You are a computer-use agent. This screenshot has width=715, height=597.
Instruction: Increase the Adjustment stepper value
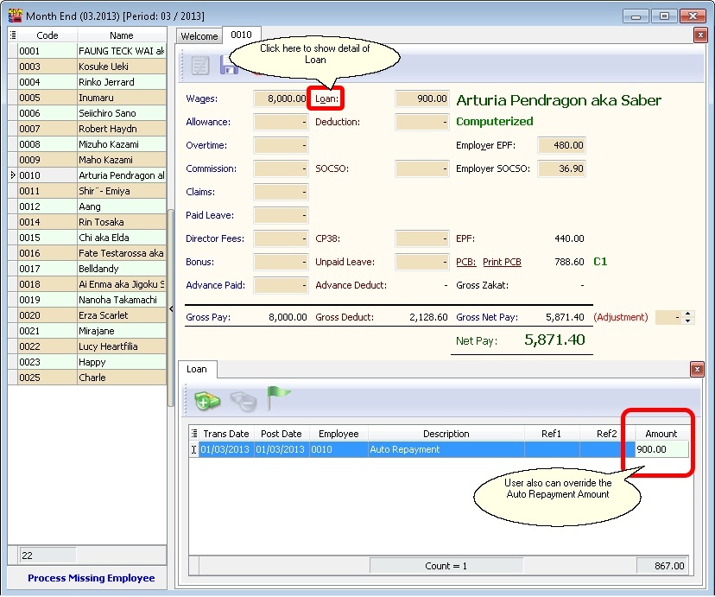coord(687,314)
